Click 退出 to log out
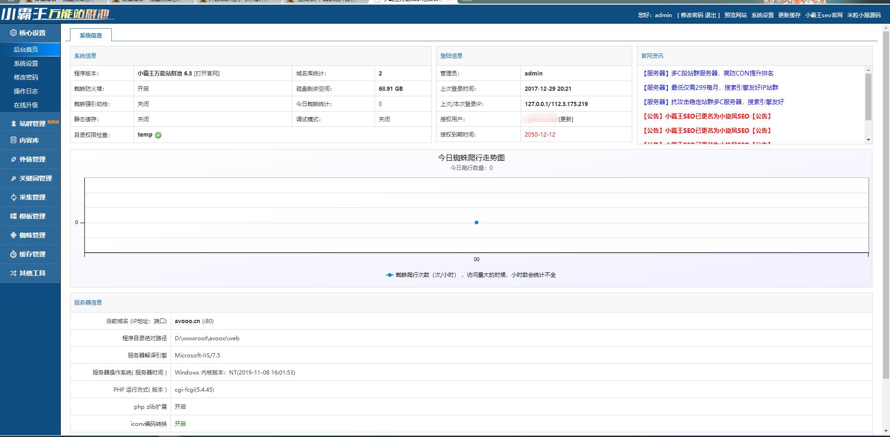The height and width of the screenshot is (437, 890). pos(711,15)
